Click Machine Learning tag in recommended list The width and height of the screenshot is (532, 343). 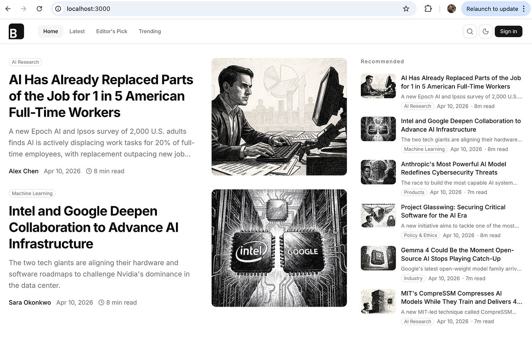click(424, 149)
